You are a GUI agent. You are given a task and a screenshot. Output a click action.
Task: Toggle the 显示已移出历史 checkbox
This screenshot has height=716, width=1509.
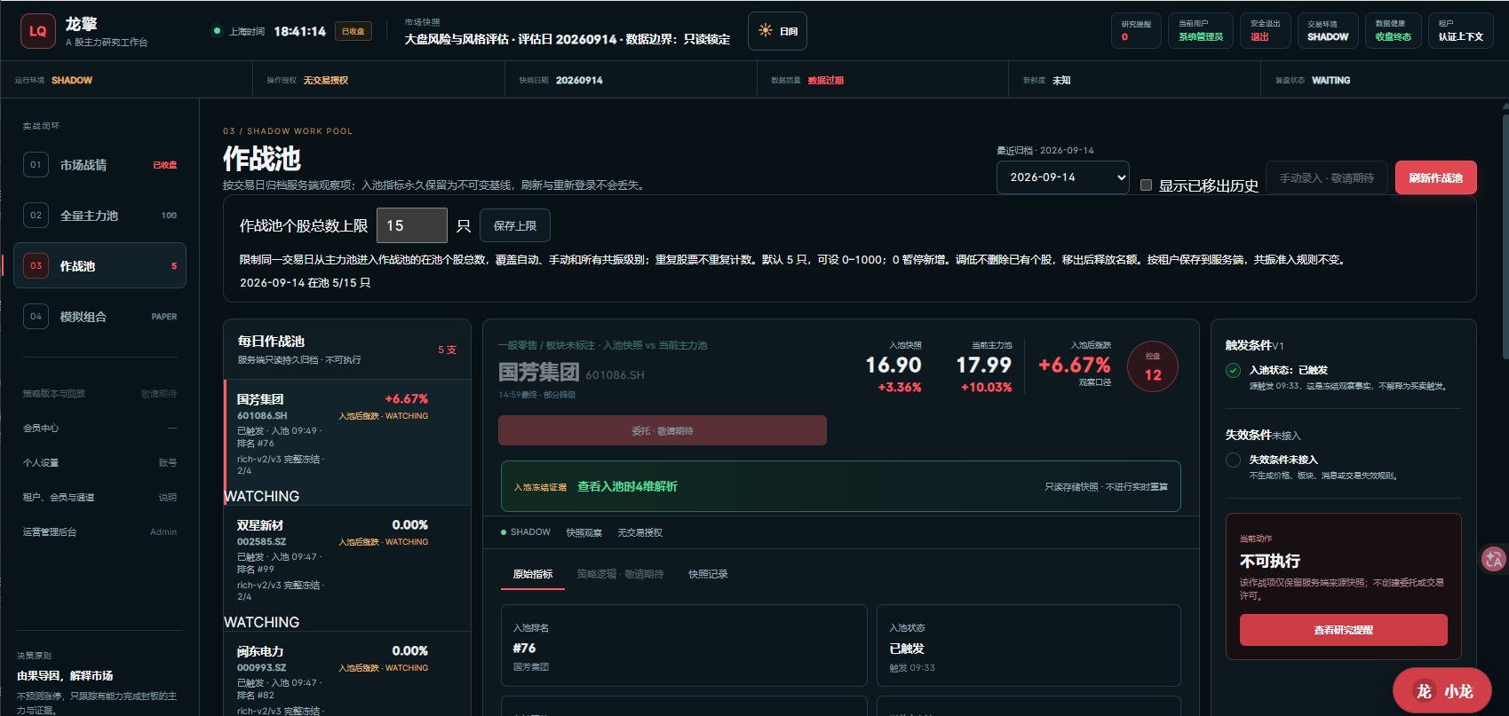[1146, 185]
